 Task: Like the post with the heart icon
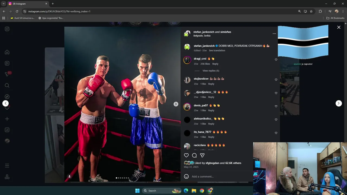(x=186, y=155)
